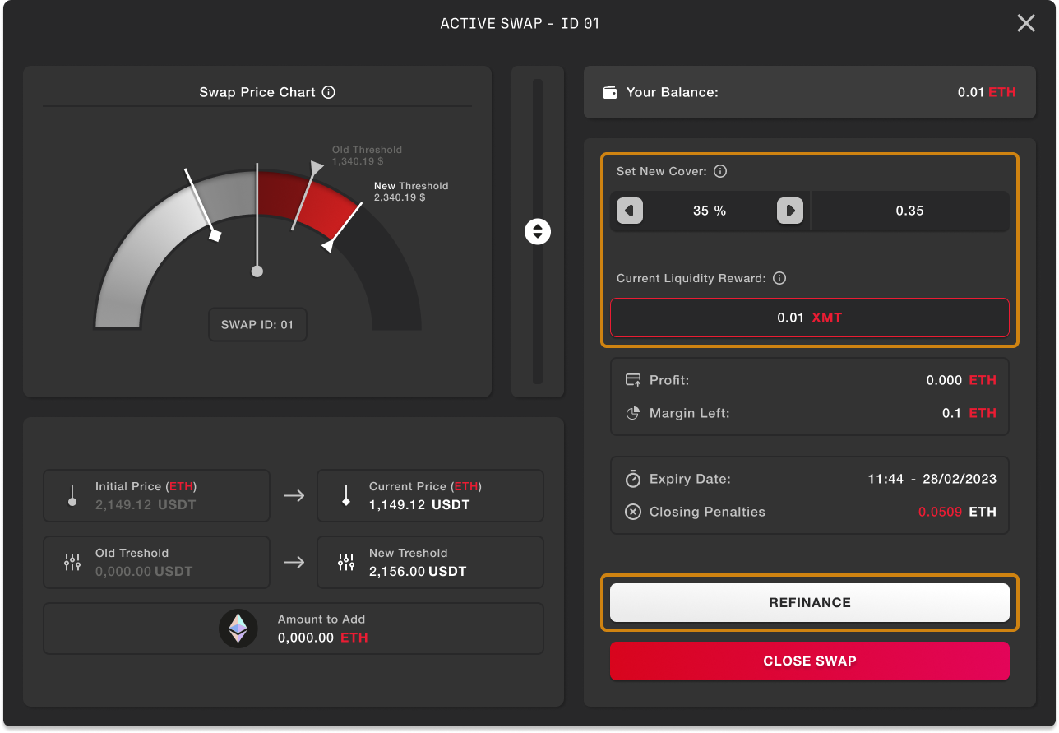Click the Current Liquidity Reward info icon
This screenshot has height=733, width=1059.
pos(779,278)
